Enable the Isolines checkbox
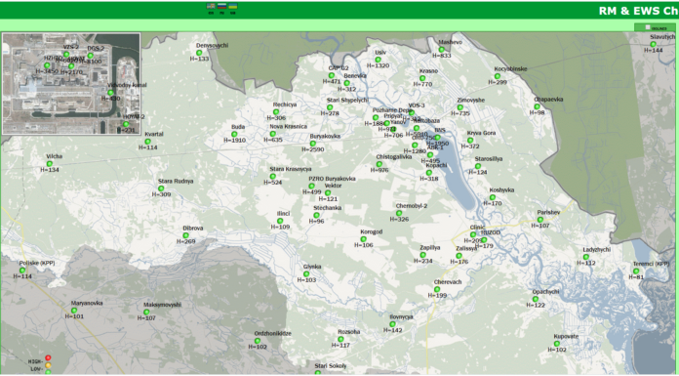 tap(648, 27)
